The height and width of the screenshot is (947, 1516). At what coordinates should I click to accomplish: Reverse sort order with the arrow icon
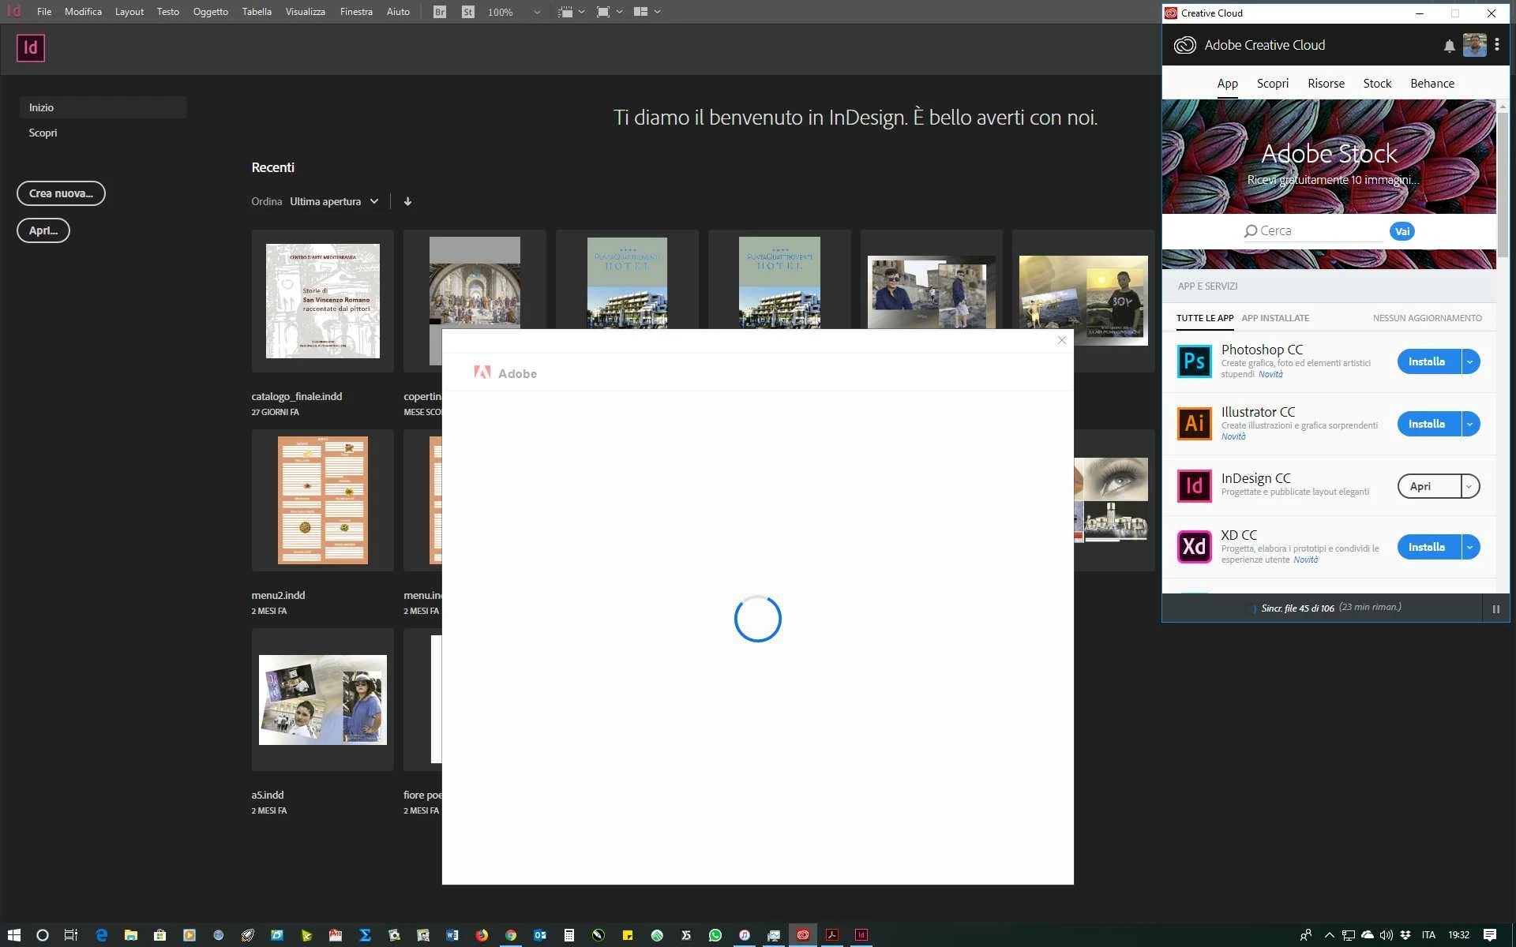[407, 201]
